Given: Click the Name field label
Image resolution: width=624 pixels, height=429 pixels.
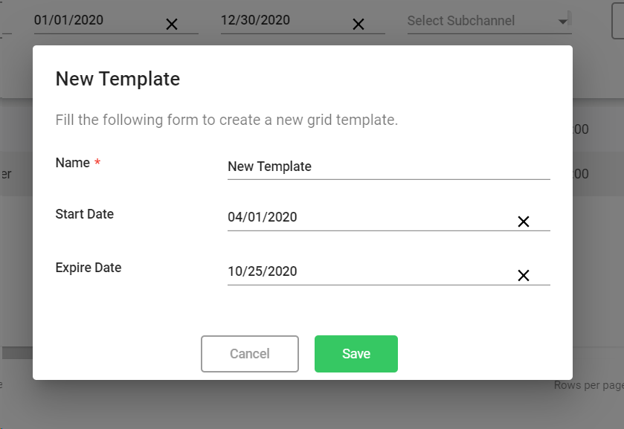Looking at the screenshot, I should pos(73,163).
